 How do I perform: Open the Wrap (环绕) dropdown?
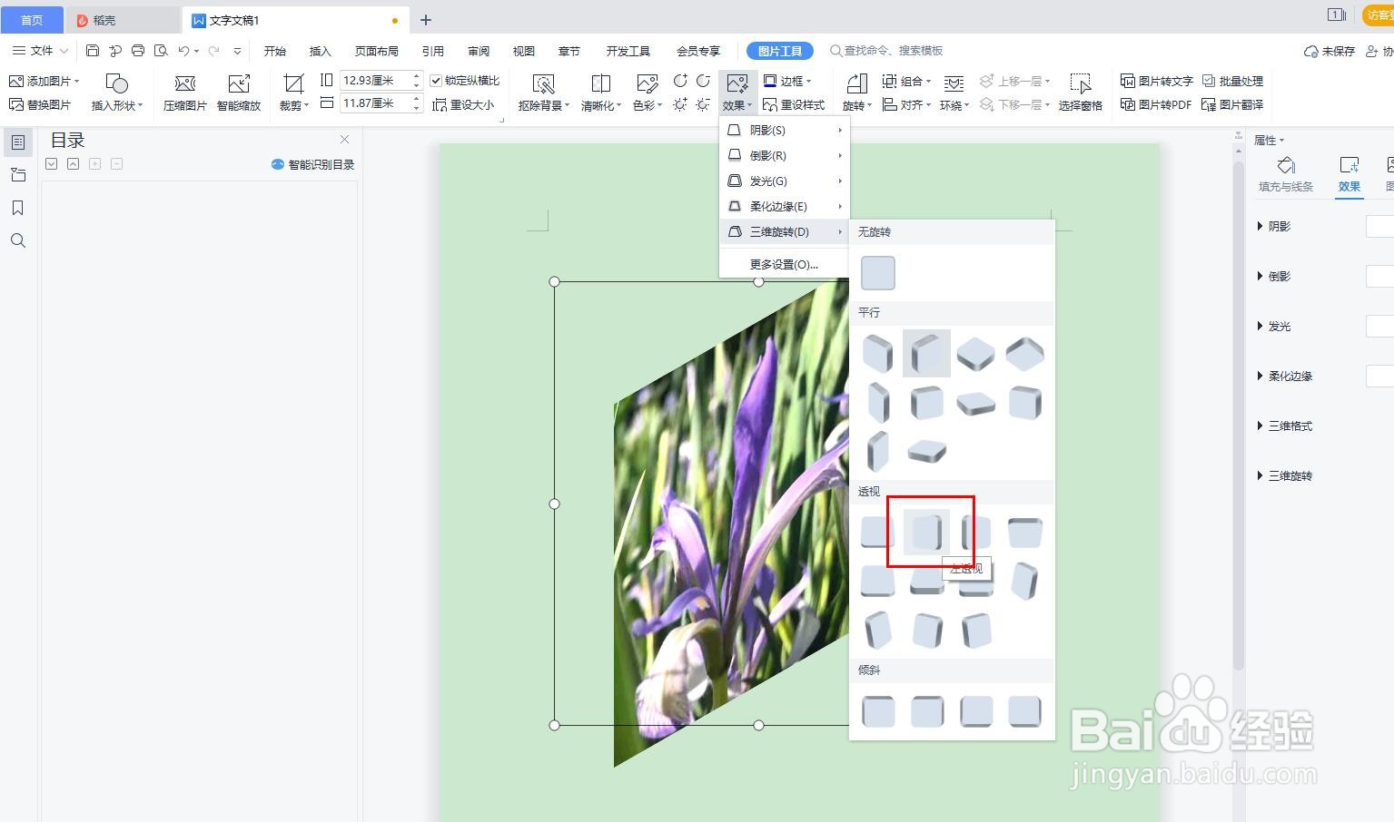point(954,92)
